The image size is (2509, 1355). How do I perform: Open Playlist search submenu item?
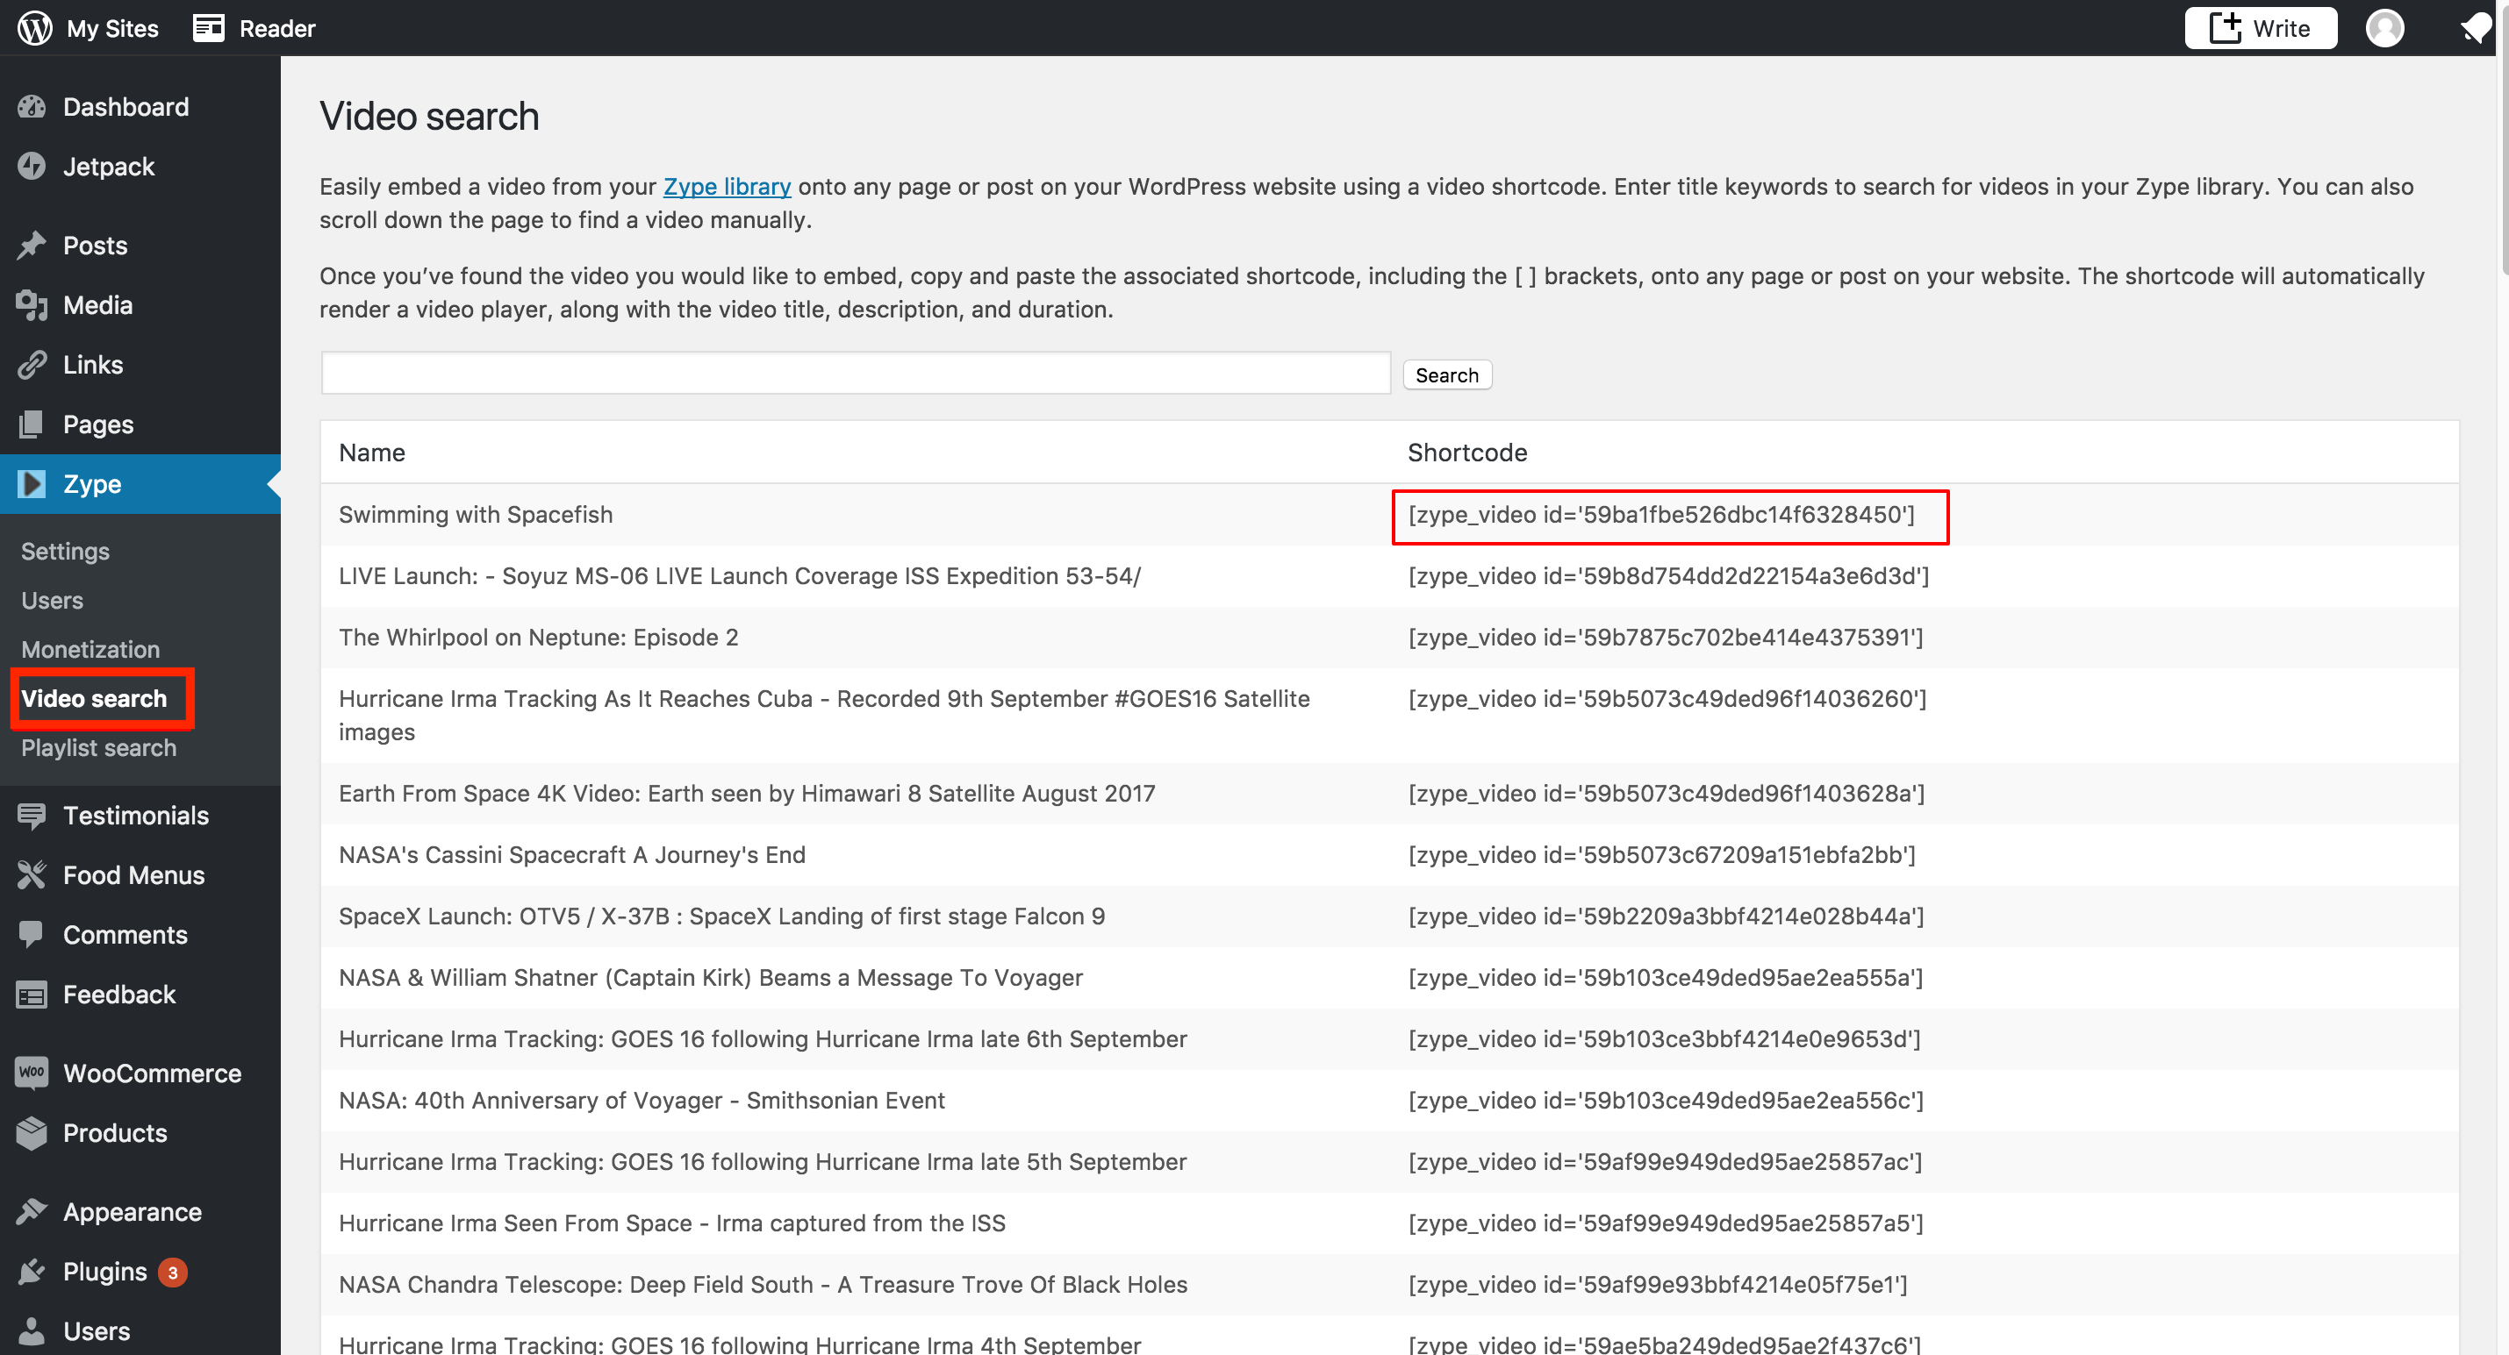coord(98,747)
